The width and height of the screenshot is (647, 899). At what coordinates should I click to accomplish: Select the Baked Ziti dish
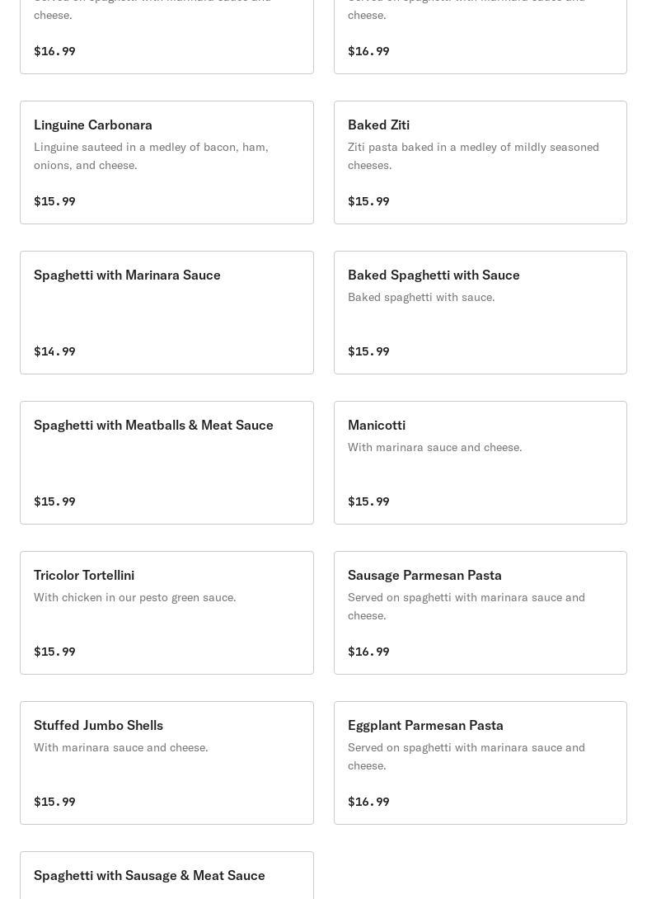[x=378, y=125]
